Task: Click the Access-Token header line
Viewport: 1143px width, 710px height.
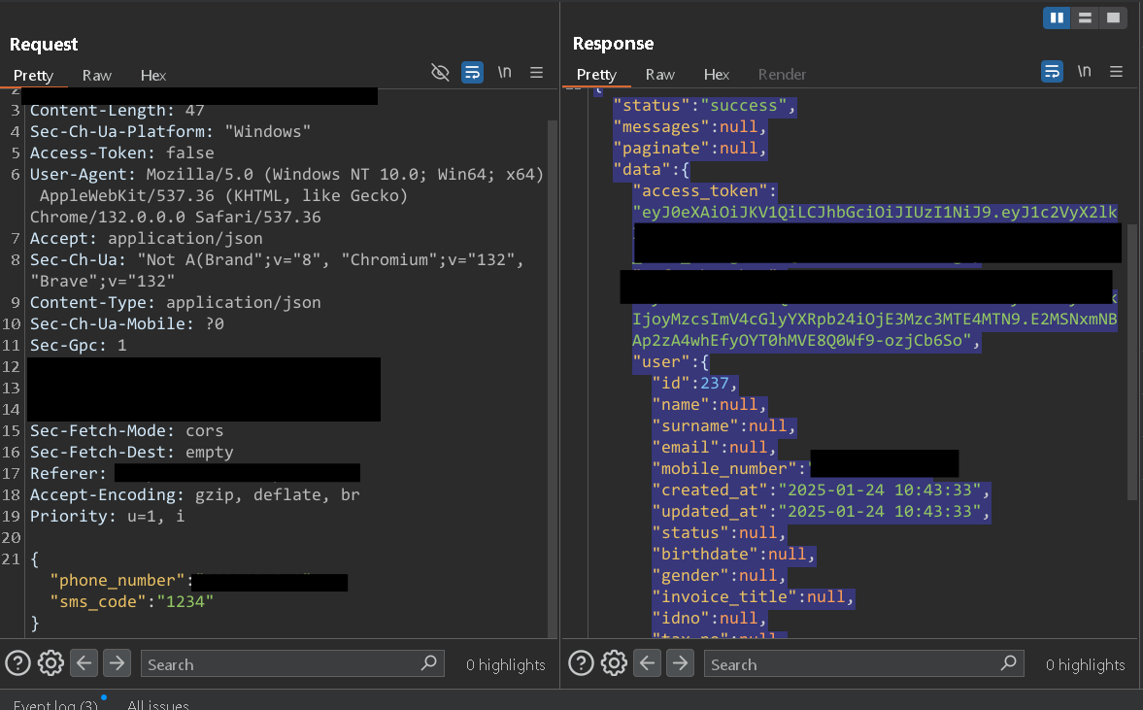Action: tap(121, 153)
